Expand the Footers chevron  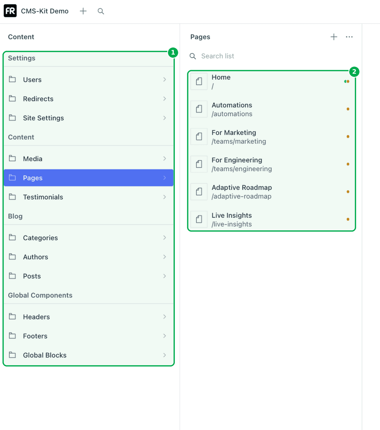tap(165, 336)
